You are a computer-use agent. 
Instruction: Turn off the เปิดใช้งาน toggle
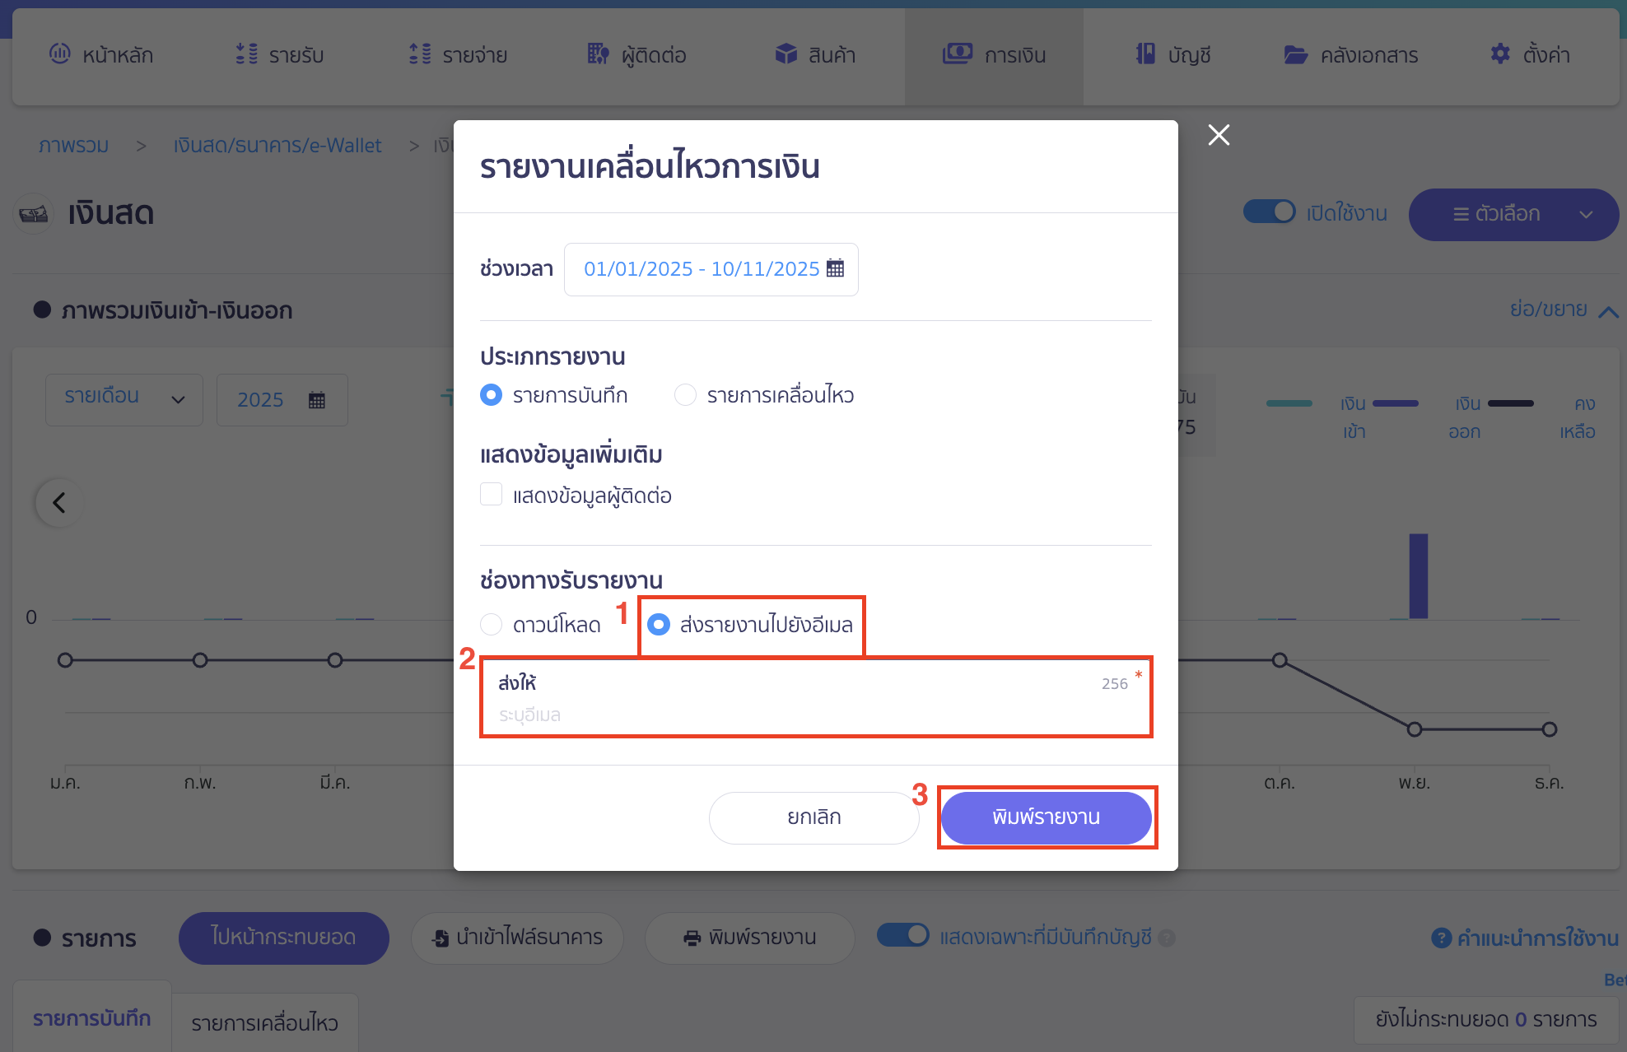pyautogui.click(x=1270, y=212)
